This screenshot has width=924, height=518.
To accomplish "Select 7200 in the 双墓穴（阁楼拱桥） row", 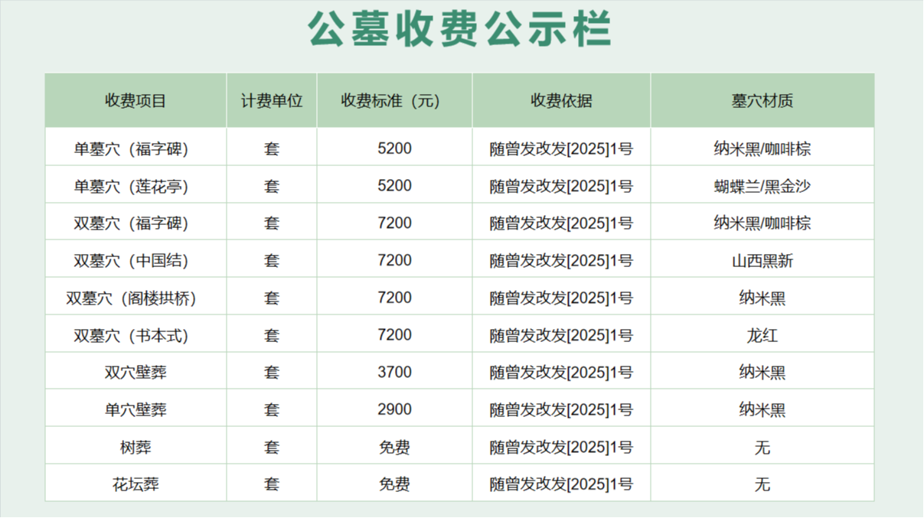I will click(x=395, y=296).
